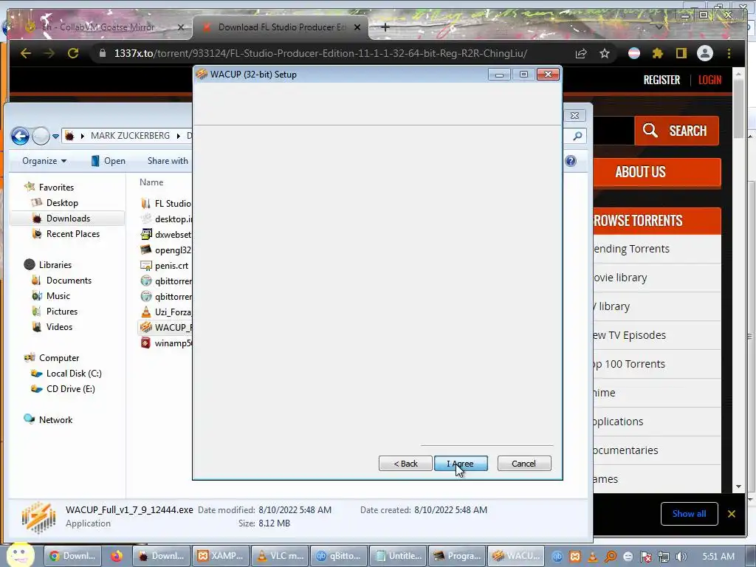The image size is (756, 567).
Task: Open the Chrome extensions puzzle icon
Action: coord(657,53)
